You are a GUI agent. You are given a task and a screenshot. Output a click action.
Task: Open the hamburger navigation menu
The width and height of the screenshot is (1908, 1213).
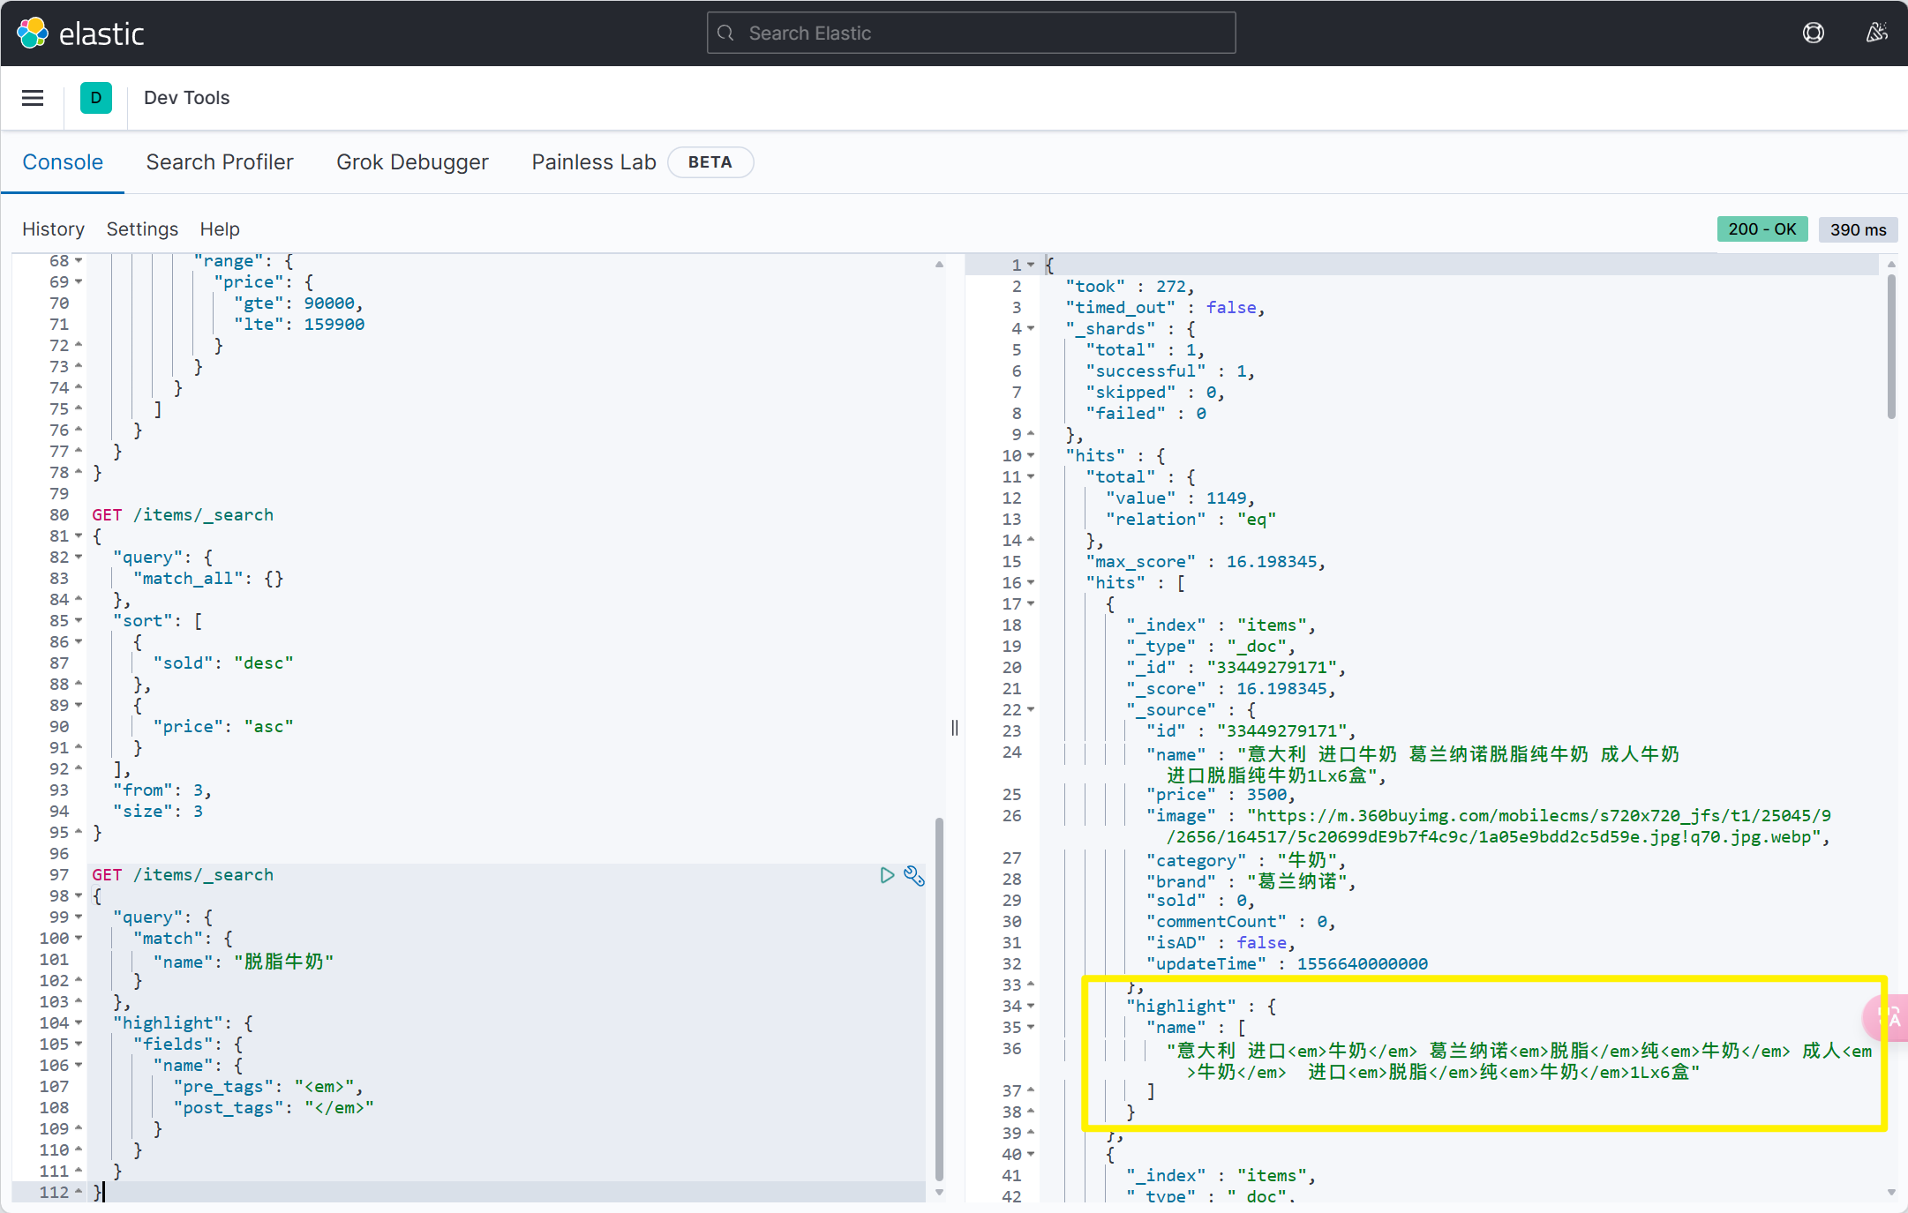point(33,98)
